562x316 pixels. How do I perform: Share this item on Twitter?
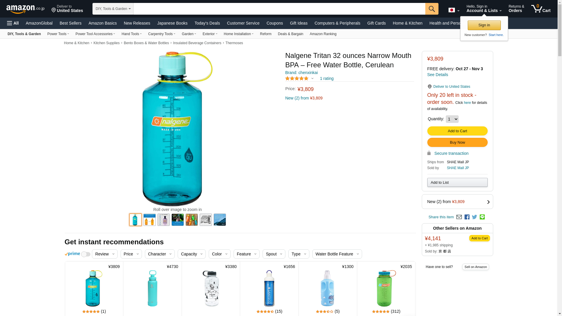point(474,217)
